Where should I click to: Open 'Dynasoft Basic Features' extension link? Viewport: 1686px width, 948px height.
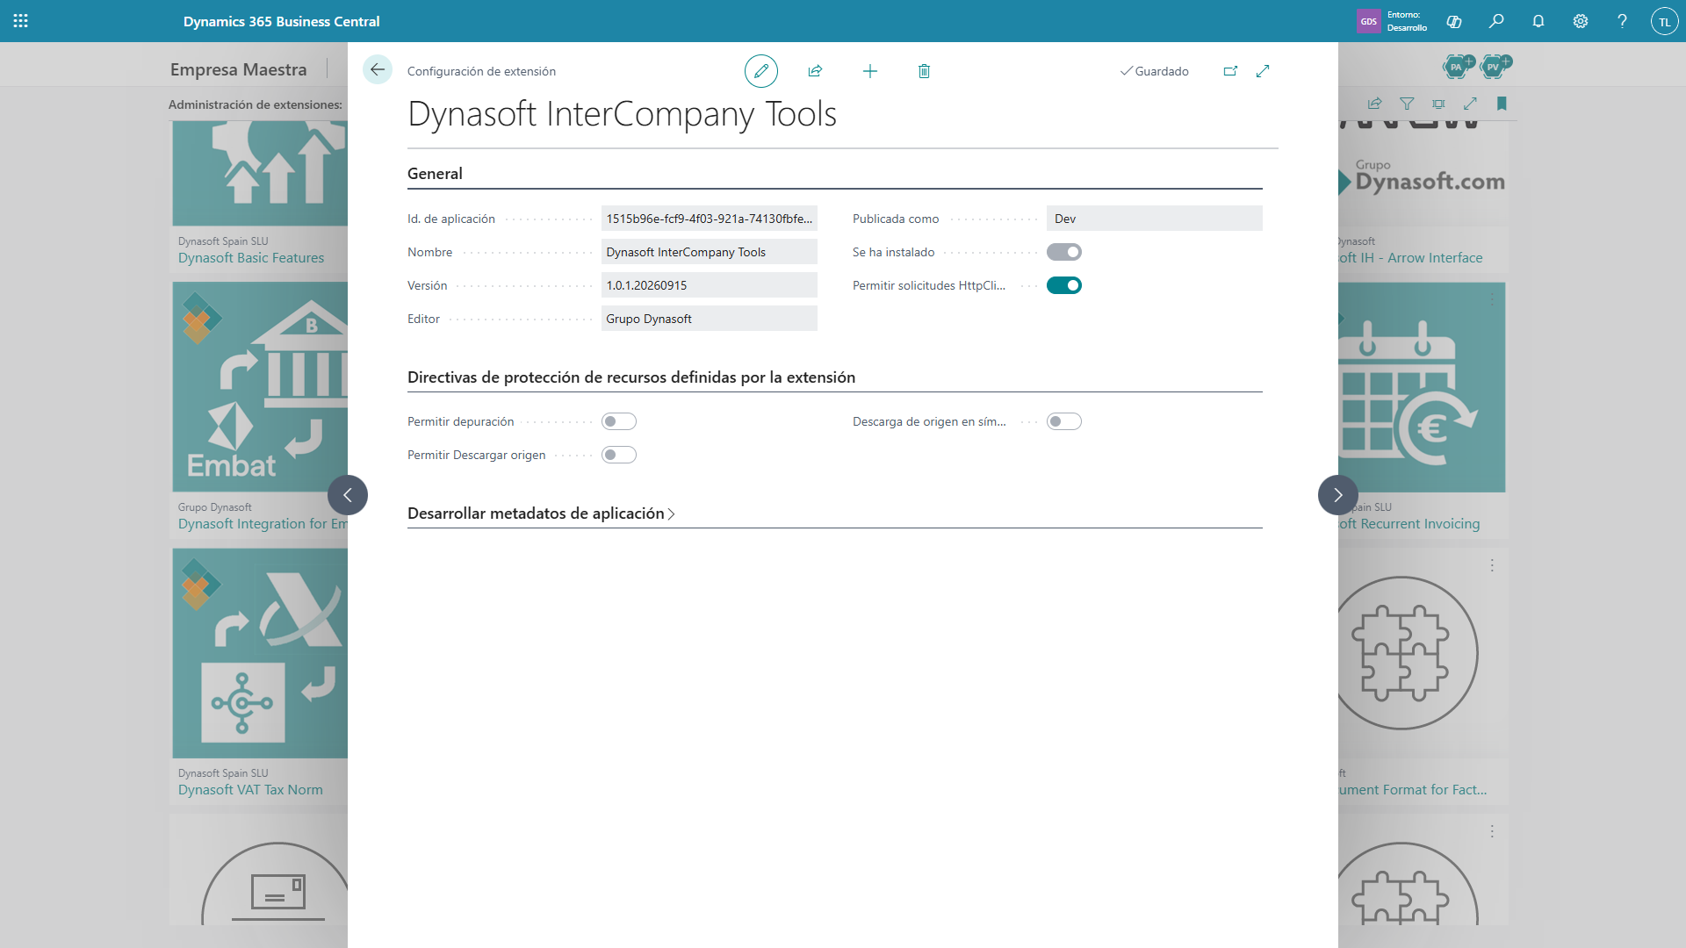point(251,258)
